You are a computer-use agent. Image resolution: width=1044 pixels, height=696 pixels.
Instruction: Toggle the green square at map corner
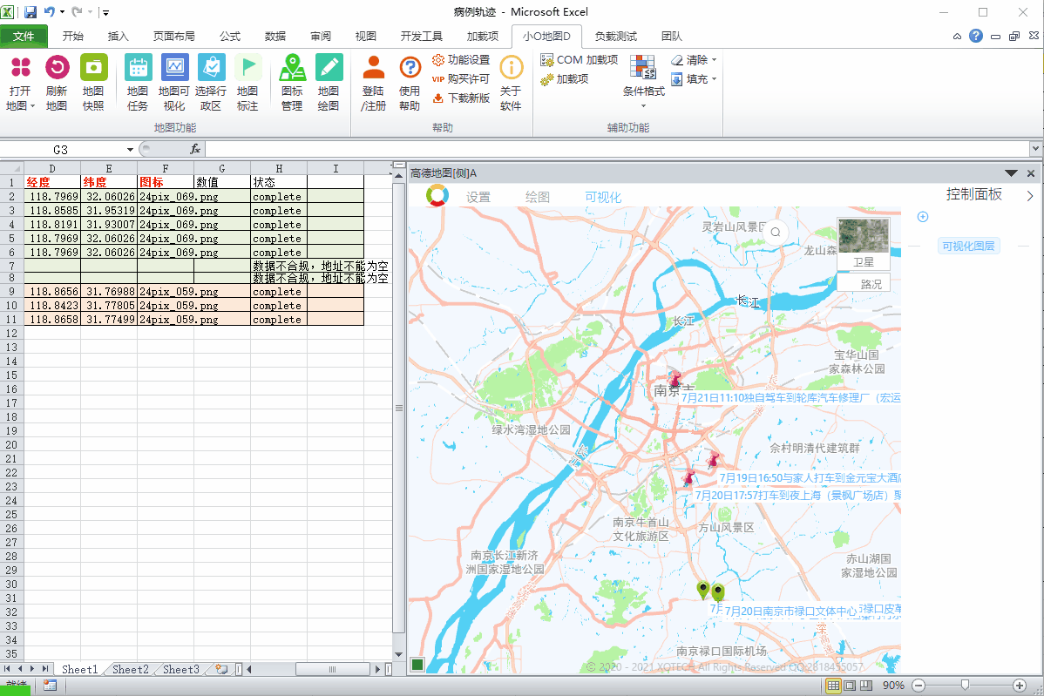pyautogui.click(x=417, y=664)
